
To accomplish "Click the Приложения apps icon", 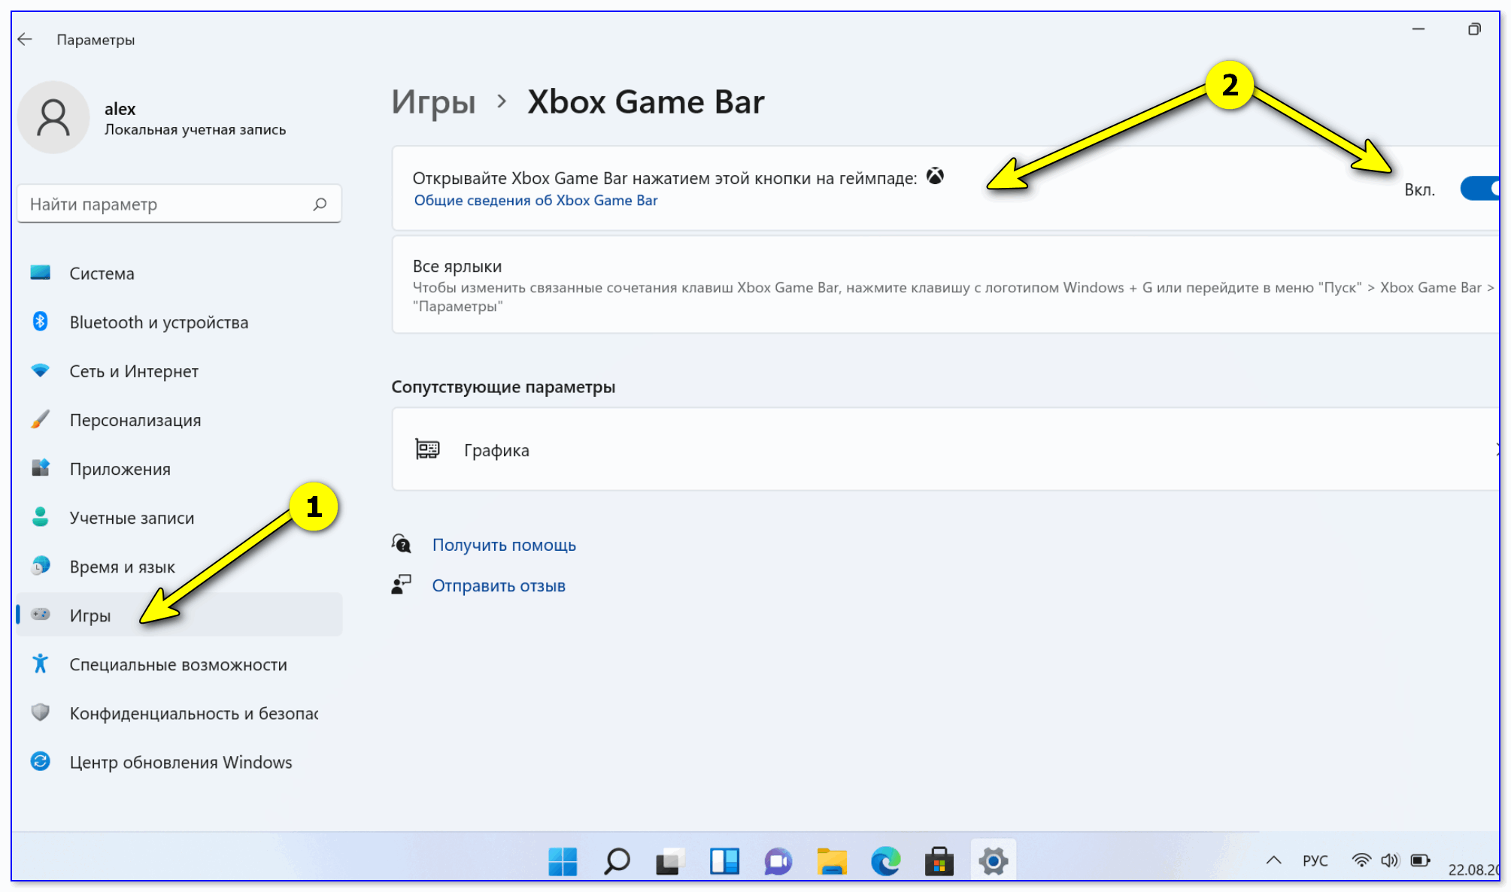I will [x=41, y=467].
